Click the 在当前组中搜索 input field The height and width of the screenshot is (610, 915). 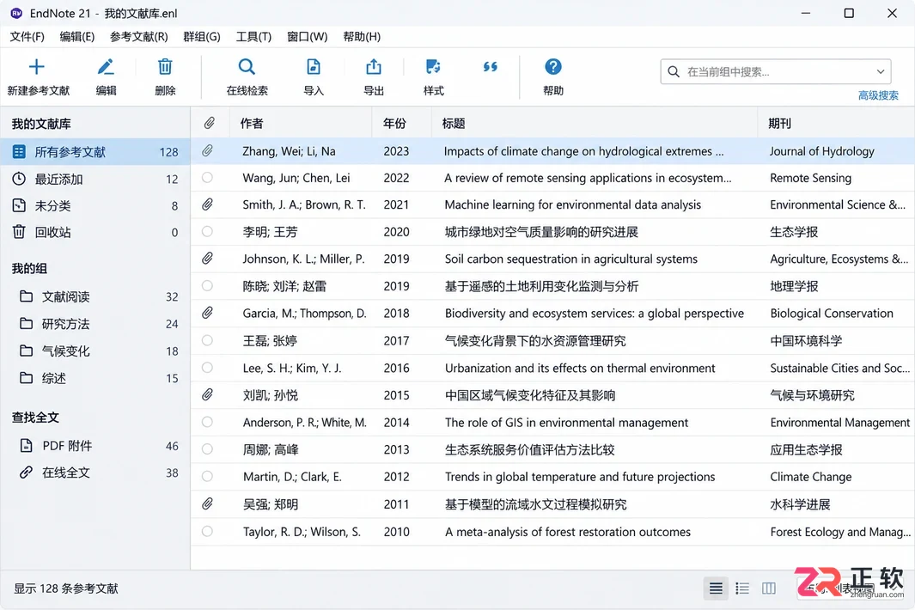[776, 72]
